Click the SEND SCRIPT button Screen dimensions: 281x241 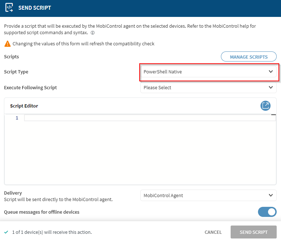(253, 232)
